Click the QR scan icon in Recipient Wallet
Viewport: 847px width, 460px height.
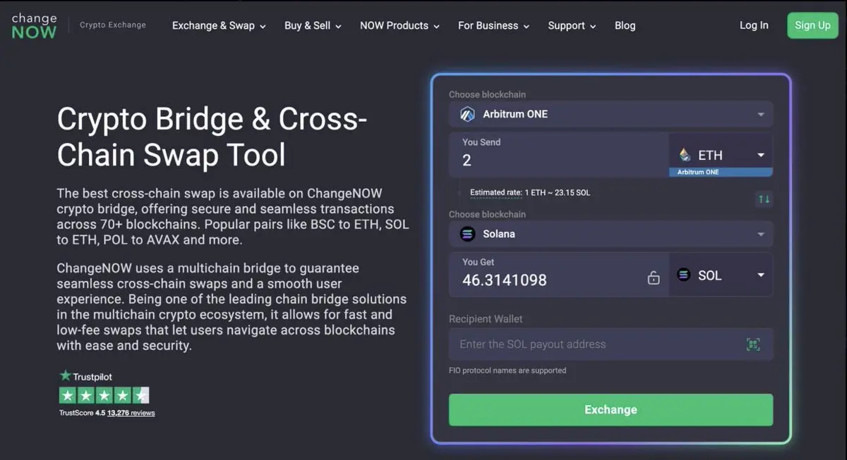[753, 344]
